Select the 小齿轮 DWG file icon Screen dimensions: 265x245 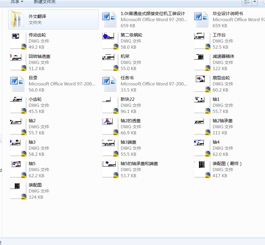point(18,105)
